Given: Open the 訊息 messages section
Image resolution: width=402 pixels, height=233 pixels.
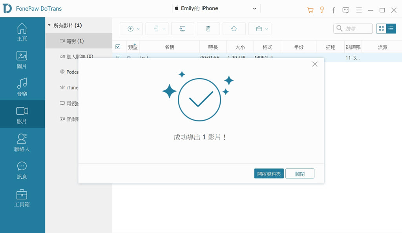Looking at the screenshot, I should tap(22, 170).
